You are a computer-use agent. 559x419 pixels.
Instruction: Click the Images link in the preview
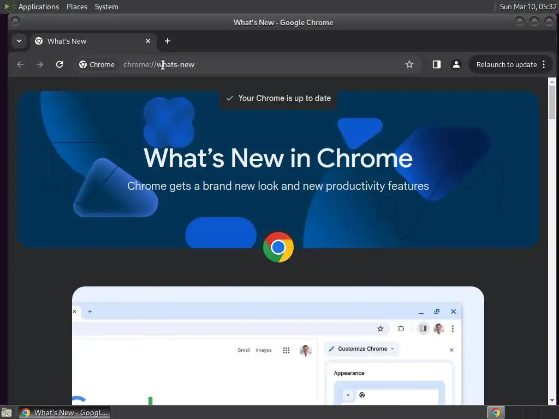click(x=264, y=350)
